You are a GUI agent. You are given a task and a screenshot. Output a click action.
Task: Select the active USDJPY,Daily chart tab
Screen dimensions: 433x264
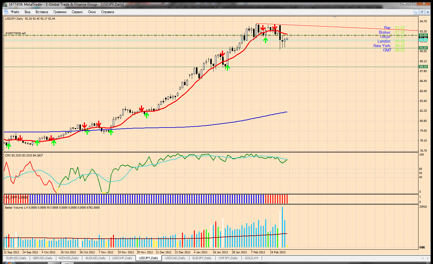[x=148, y=258]
